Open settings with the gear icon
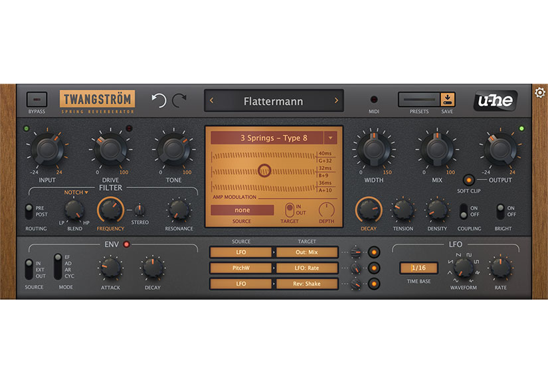This screenshot has height=384, width=548. [x=540, y=92]
